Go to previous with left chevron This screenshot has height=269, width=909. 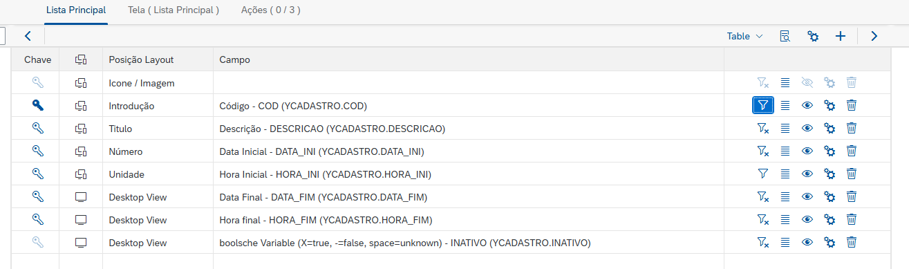coord(28,36)
